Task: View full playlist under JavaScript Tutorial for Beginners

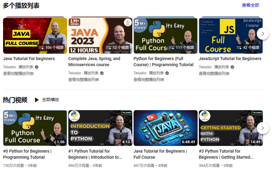Action: point(214,73)
